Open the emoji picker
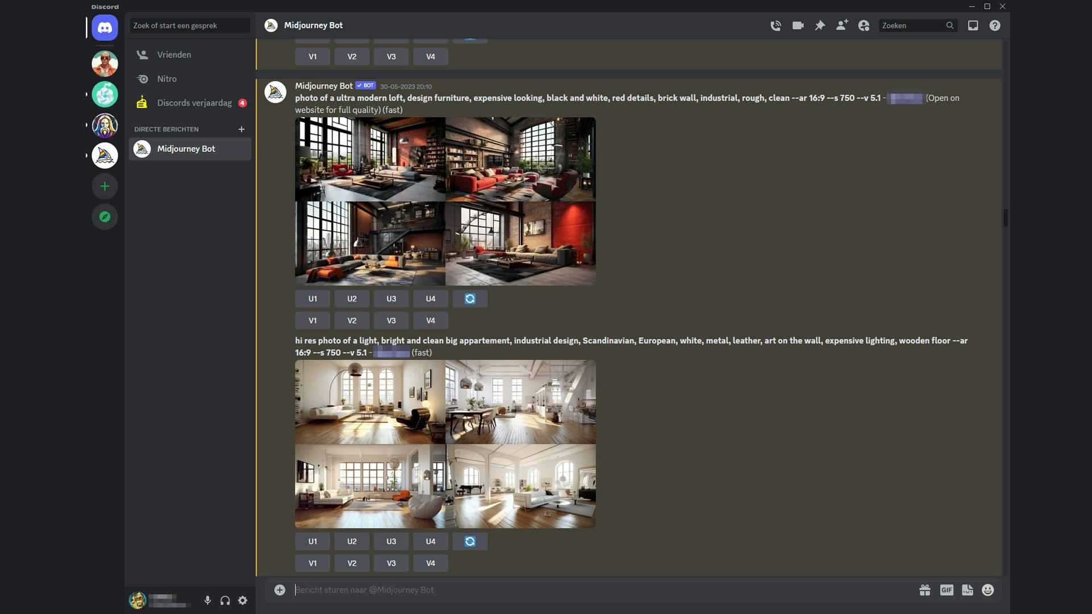Image resolution: width=1092 pixels, height=614 pixels. pyautogui.click(x=988, y=590)
